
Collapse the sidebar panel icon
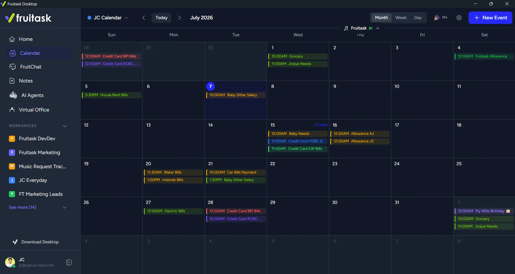[69, 262]
